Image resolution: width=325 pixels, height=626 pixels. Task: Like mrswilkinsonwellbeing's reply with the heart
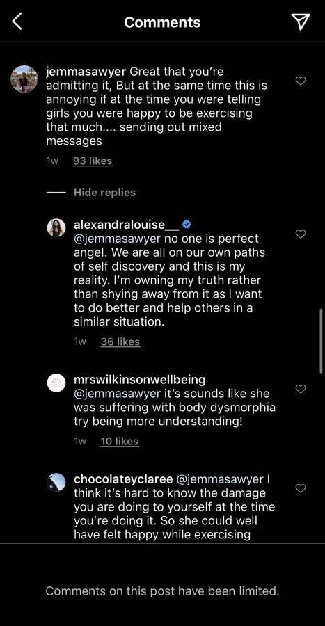(x=301, y=389)
